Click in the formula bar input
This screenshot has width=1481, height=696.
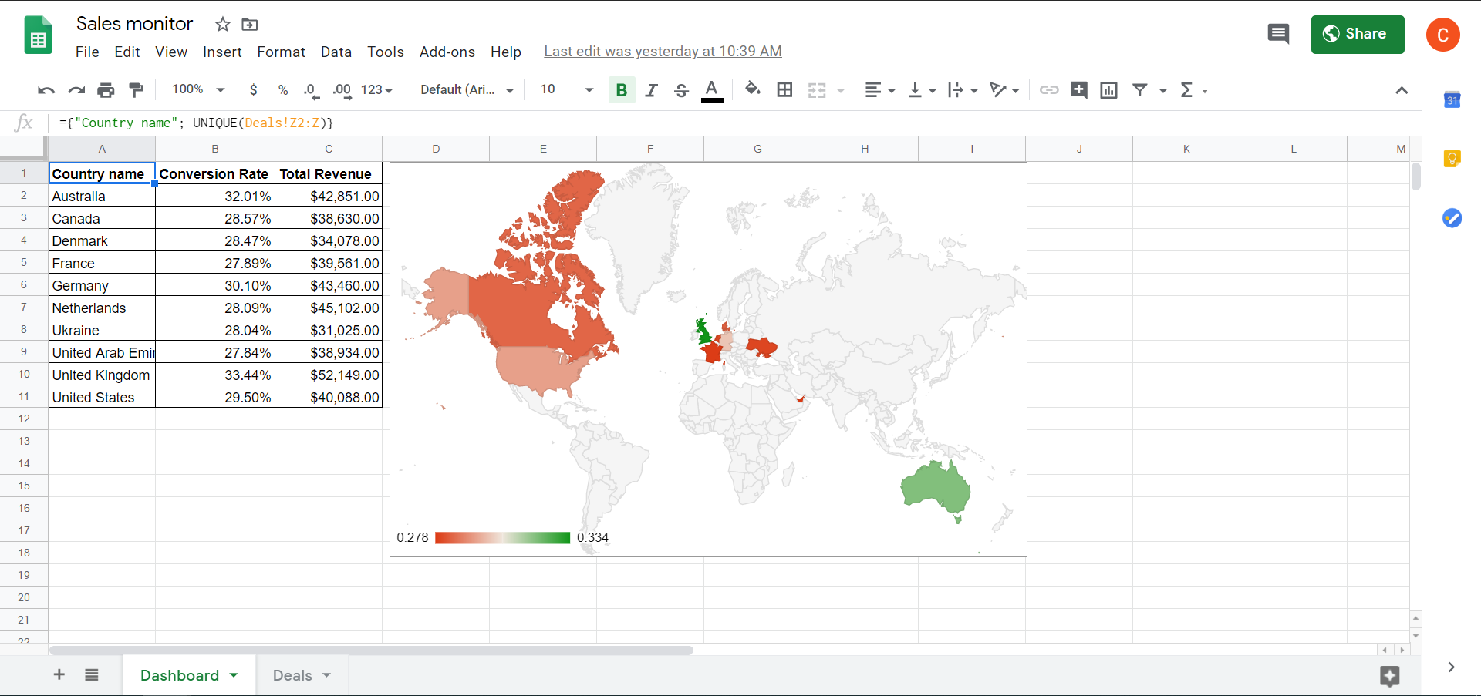[x=737, y=123]
